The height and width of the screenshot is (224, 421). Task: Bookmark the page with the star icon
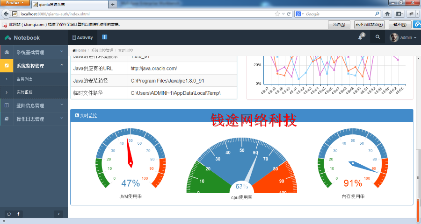click(x=277, y=14)
